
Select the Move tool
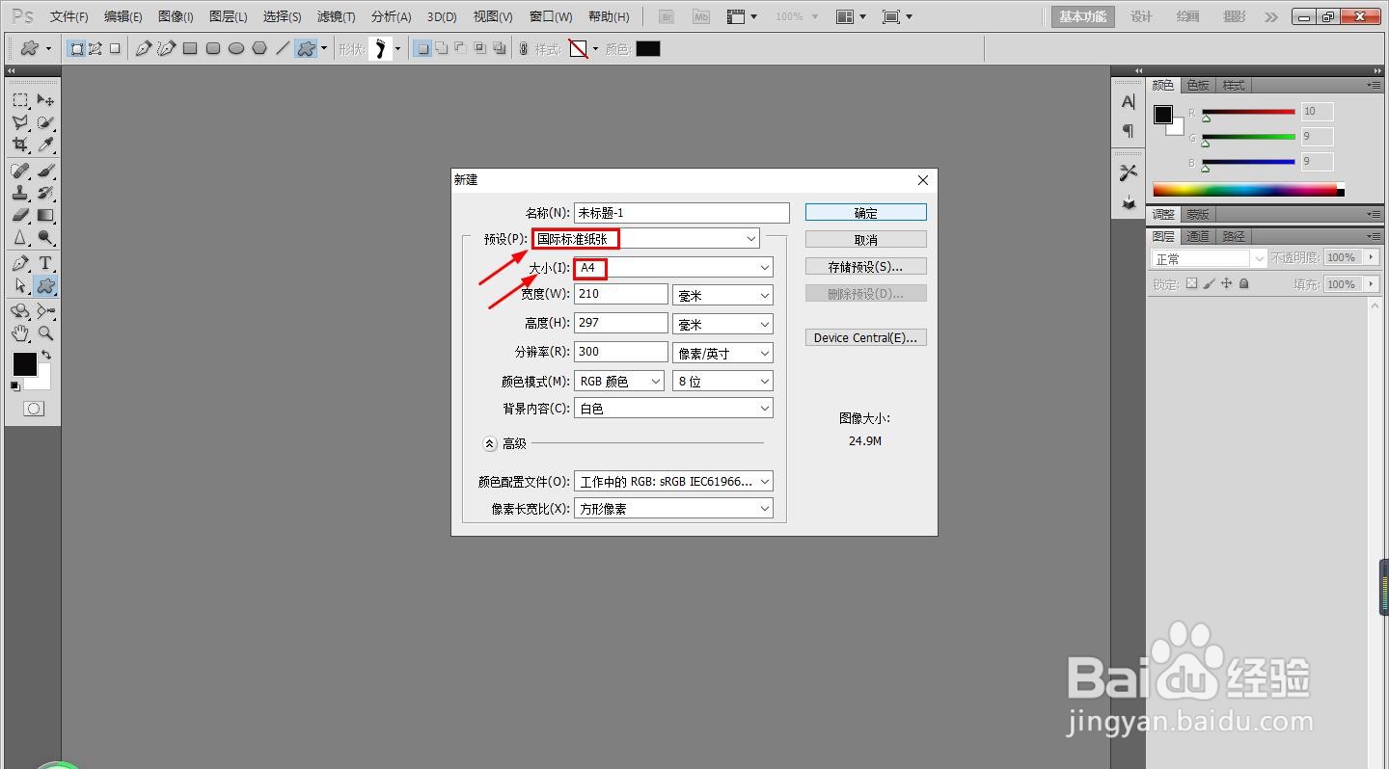(45, 100)
